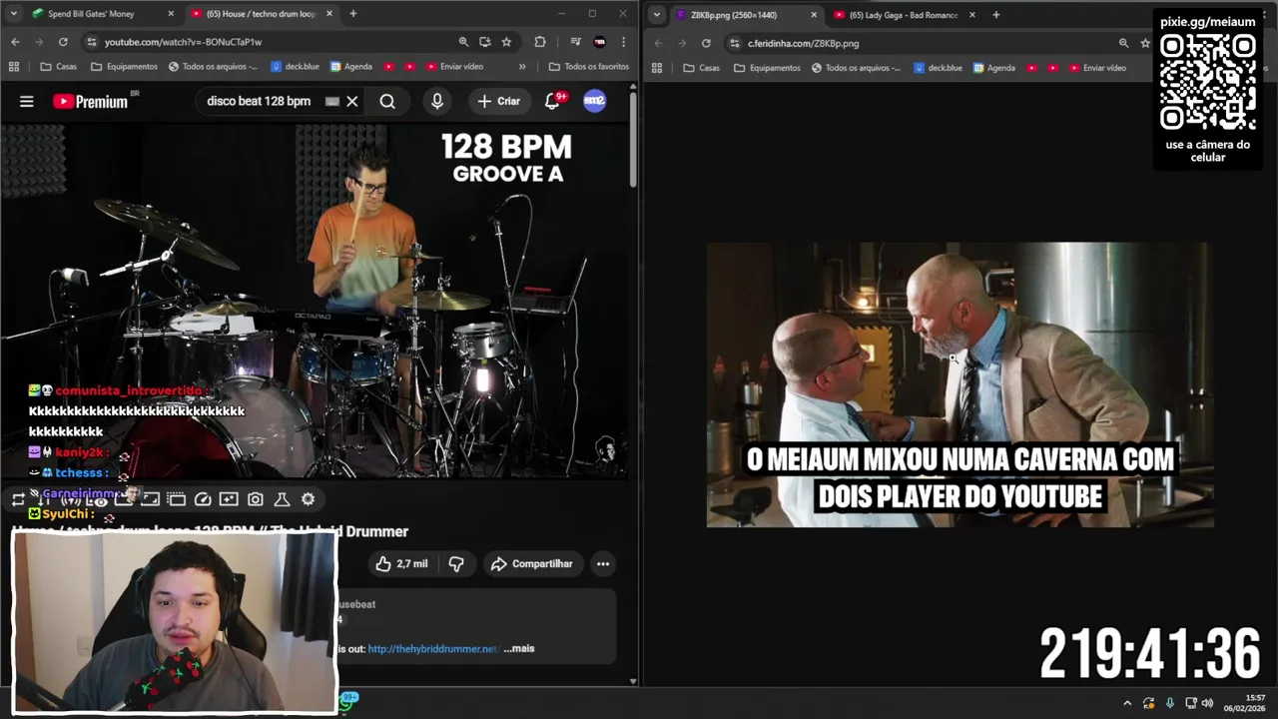This screenshot has width=1278, height=719.
Task: Toggle sparkle screen icon in enhancer toolbar
Action: 229,499
